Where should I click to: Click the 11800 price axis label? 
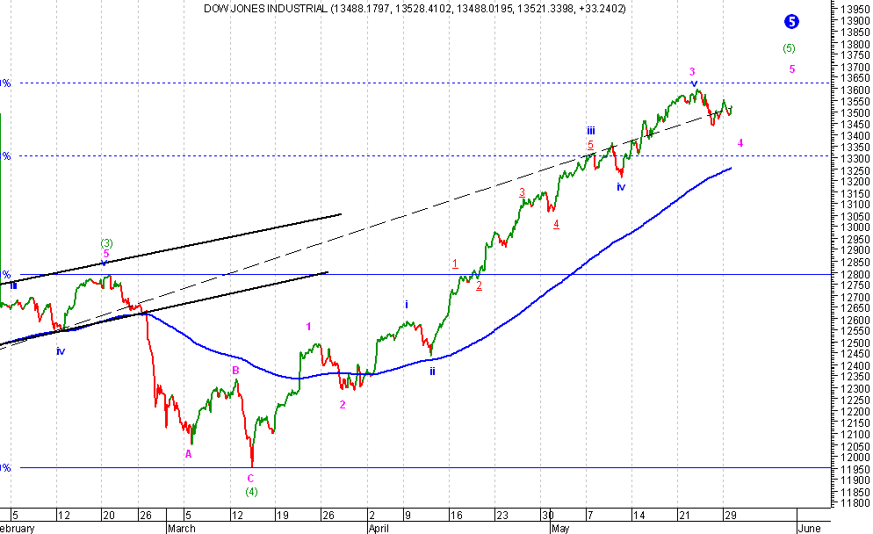pyautogui.click(x=855, y=504)
